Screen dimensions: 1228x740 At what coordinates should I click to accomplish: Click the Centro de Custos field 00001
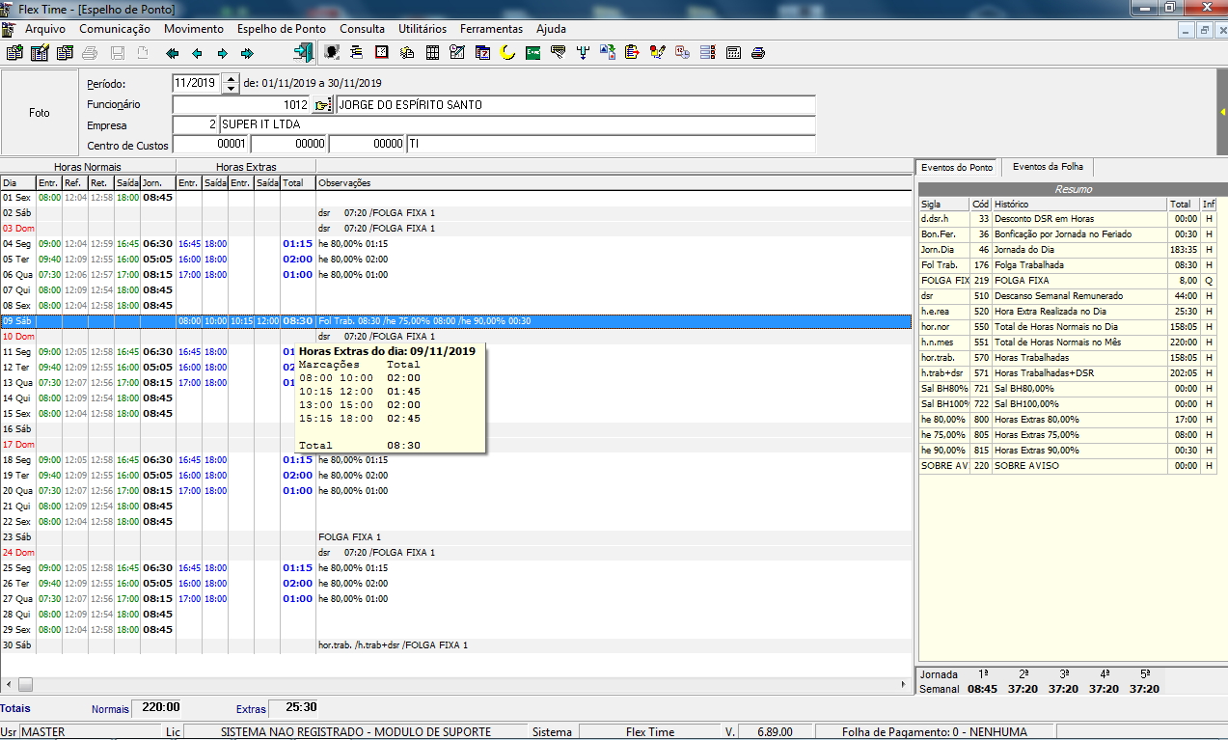[210, 145]
